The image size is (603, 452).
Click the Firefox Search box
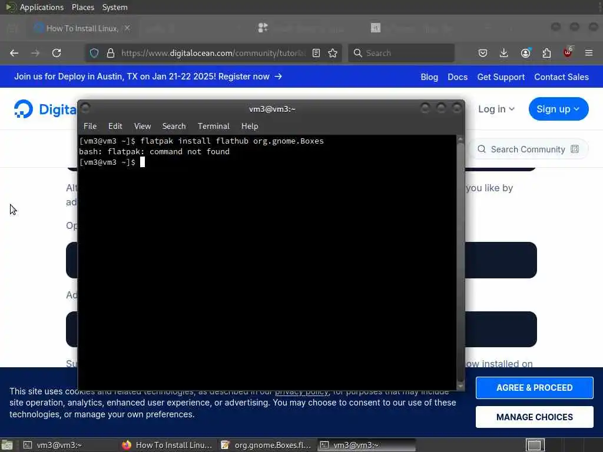[x=401, y=53]
